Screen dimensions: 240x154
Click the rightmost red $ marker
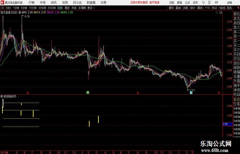(x=219, y=93)
